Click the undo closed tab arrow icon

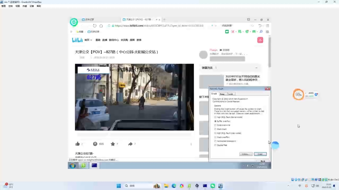[260, 26]
